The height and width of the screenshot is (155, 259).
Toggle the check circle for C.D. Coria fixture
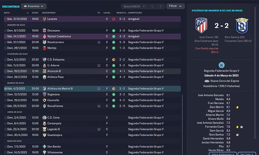[6, 118]
